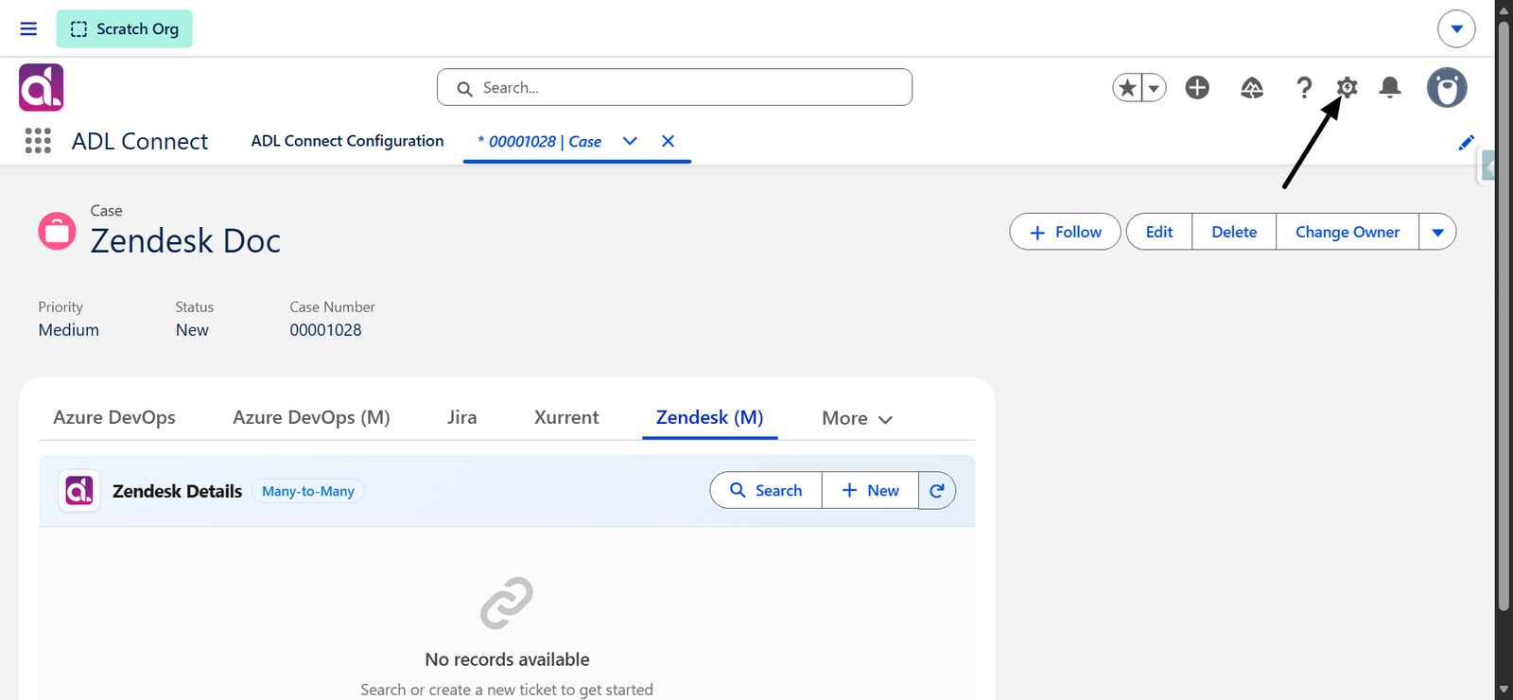The image size is (1513, 700).
Task: Click the Zendesk Details ADL logo icon
Action: (79, 490)
